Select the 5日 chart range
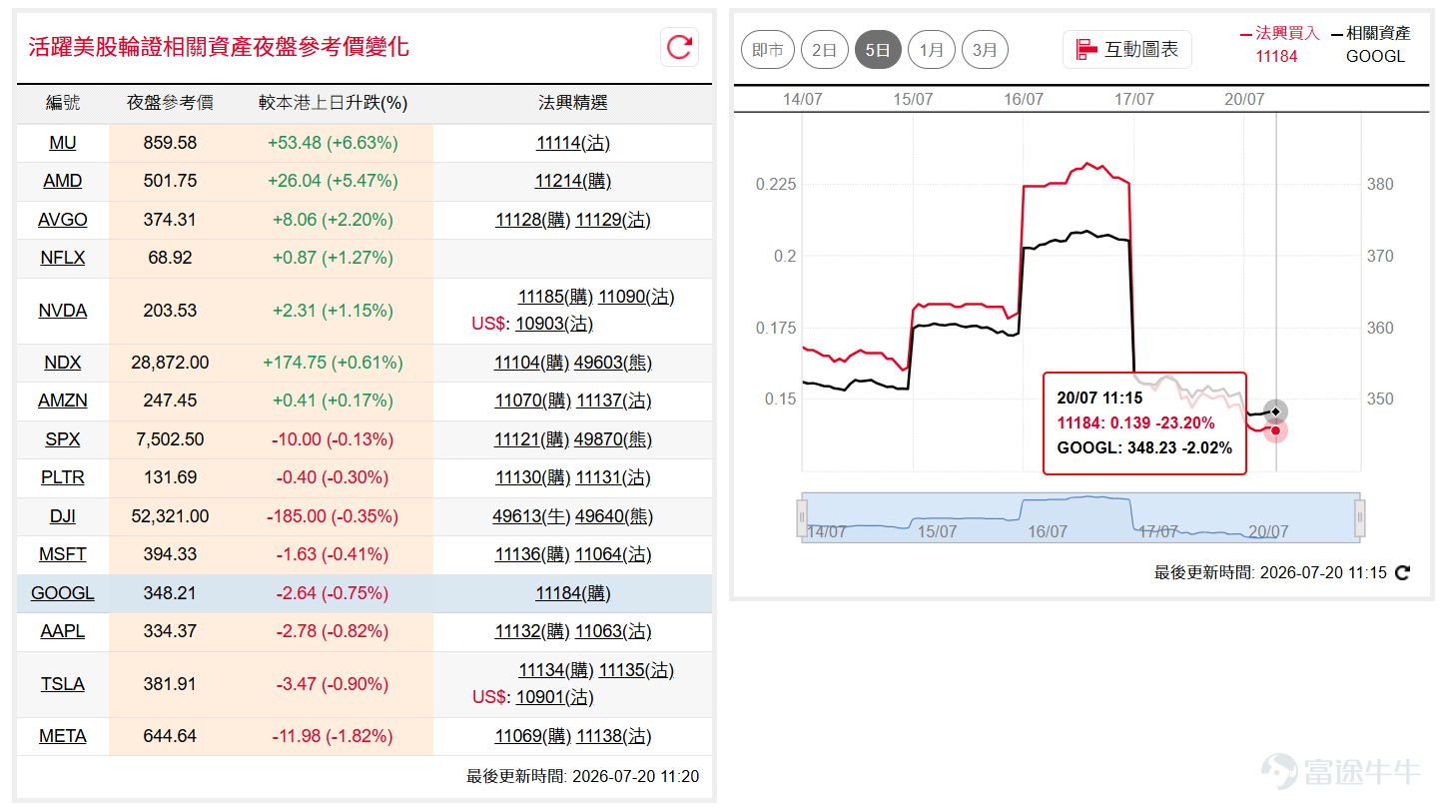The image size is (1441, 808). pyautogui.click(x=878, y=49)
